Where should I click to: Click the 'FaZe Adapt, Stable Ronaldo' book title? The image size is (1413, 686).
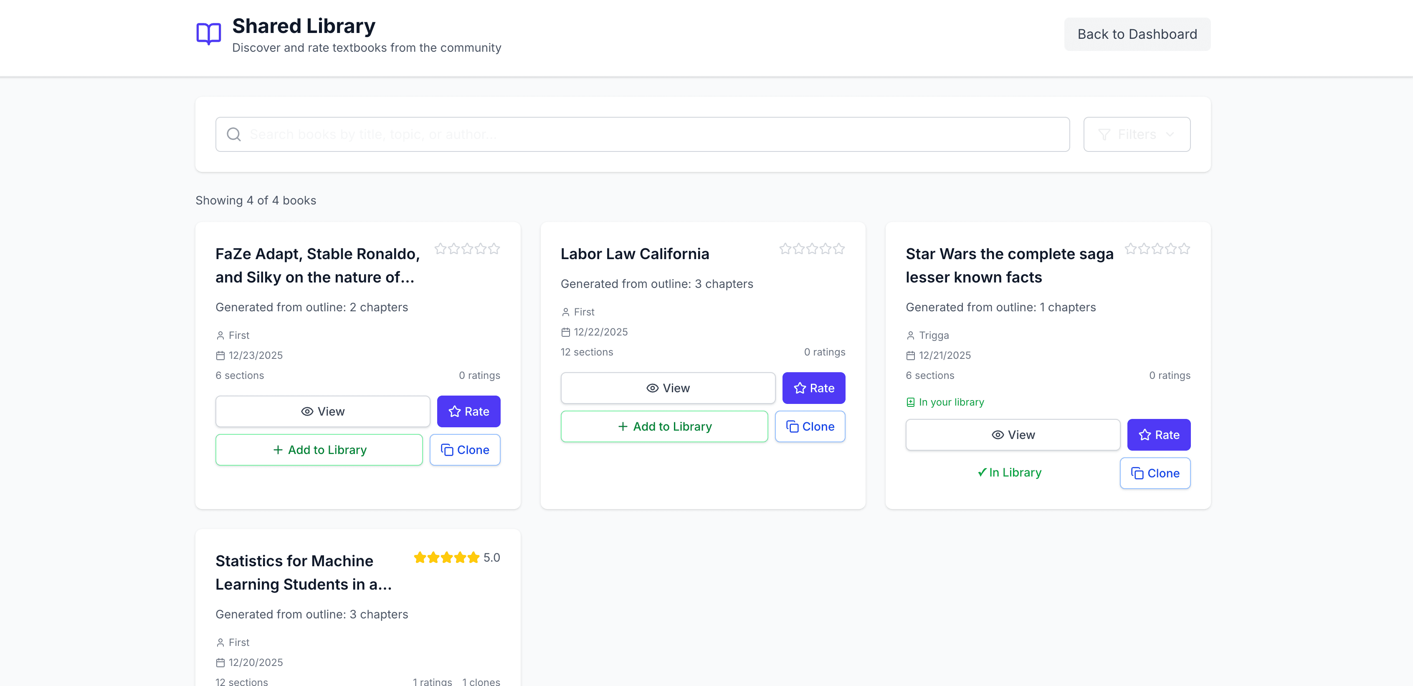coord(318,265)
